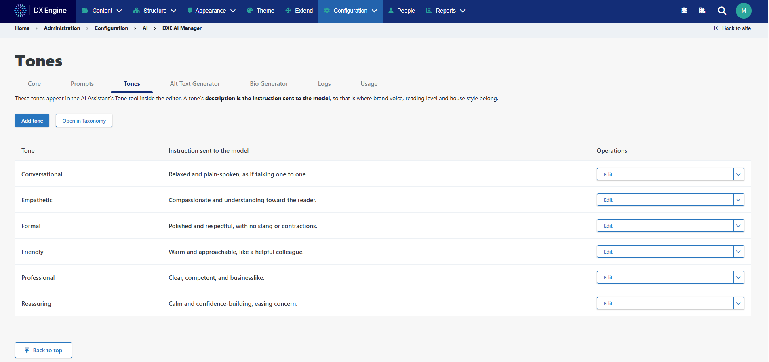Expand the Reports menu chevron
The image size is (769, 362).
[x=463, y=11]
